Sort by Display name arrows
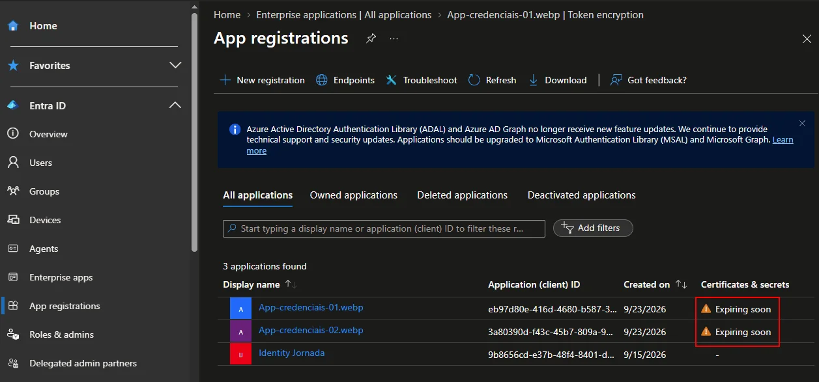Screen dimensions: 819x382 pyautogui.click(x=291, y=284)
